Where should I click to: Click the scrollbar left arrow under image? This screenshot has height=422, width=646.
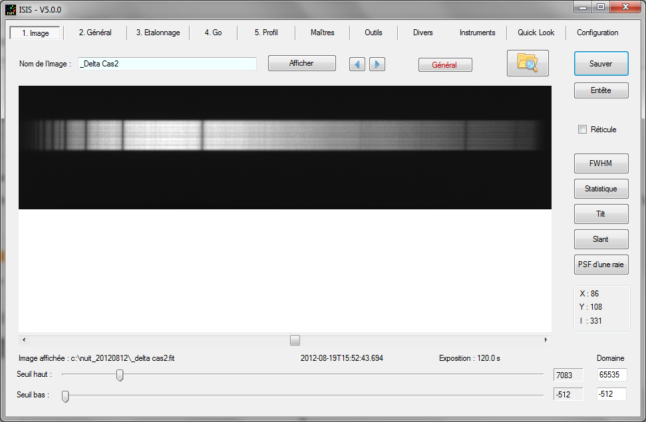[24, 340]
